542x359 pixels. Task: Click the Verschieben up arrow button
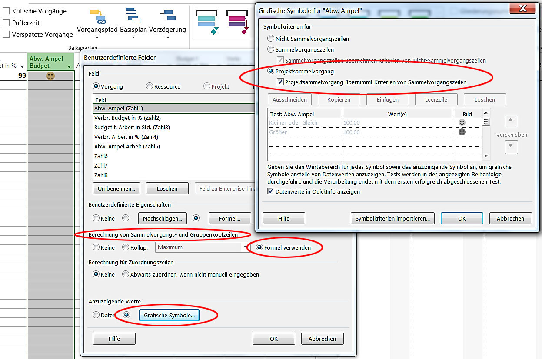tap(512, 121)
